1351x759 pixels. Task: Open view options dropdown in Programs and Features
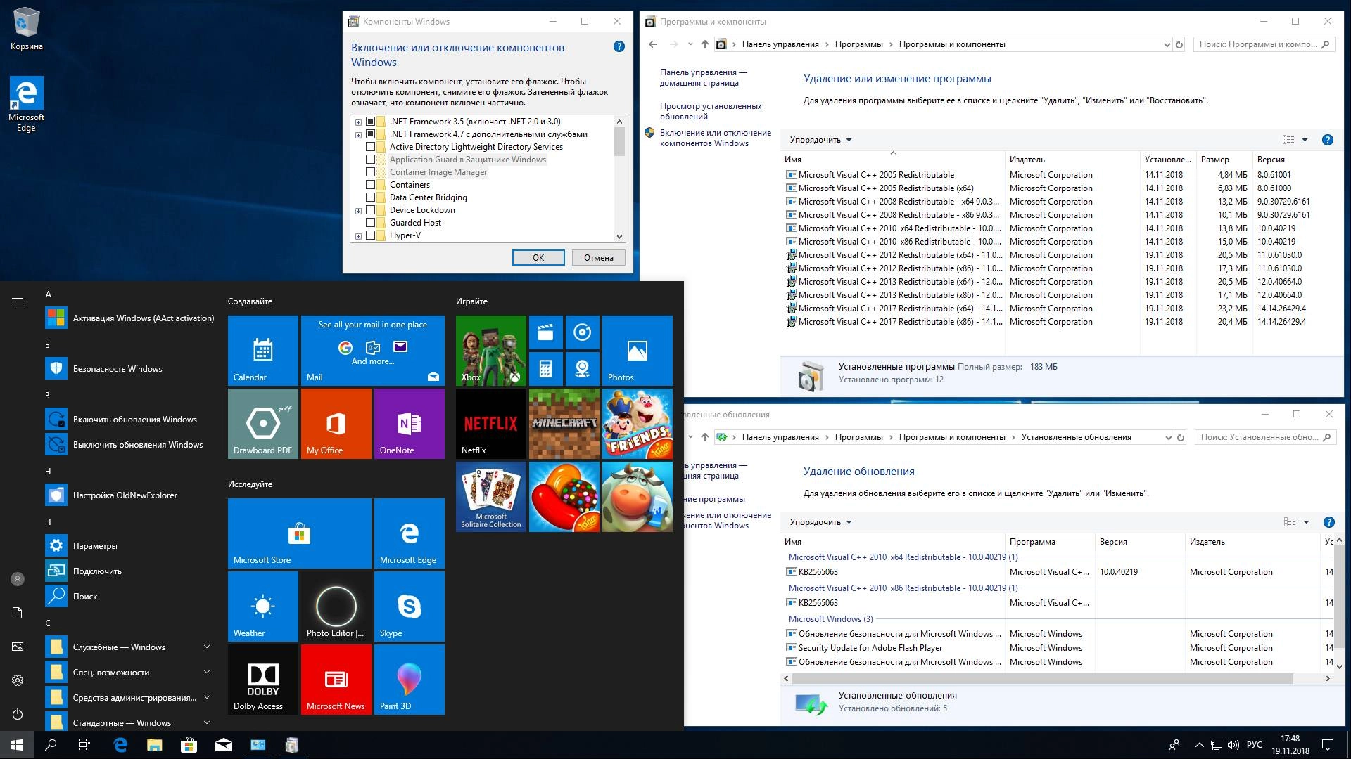pos(1305,140)
